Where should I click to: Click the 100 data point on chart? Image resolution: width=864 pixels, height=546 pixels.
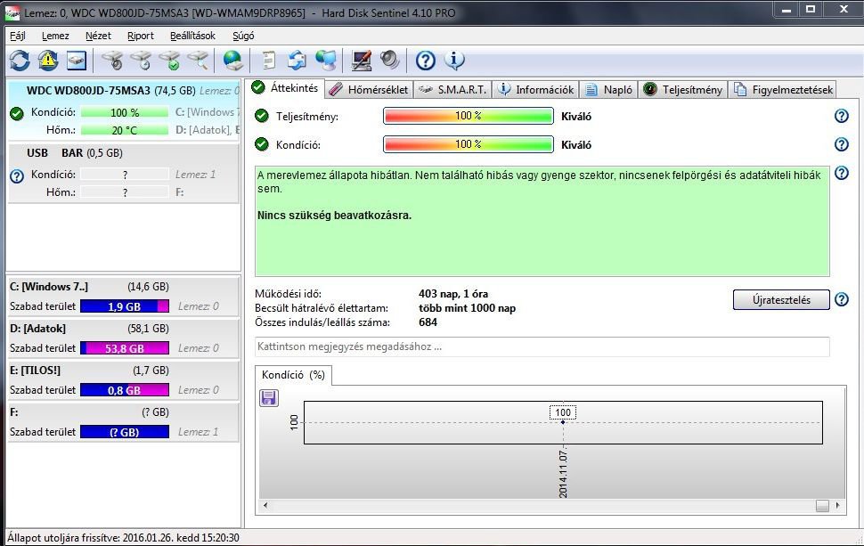pos(563,422)
